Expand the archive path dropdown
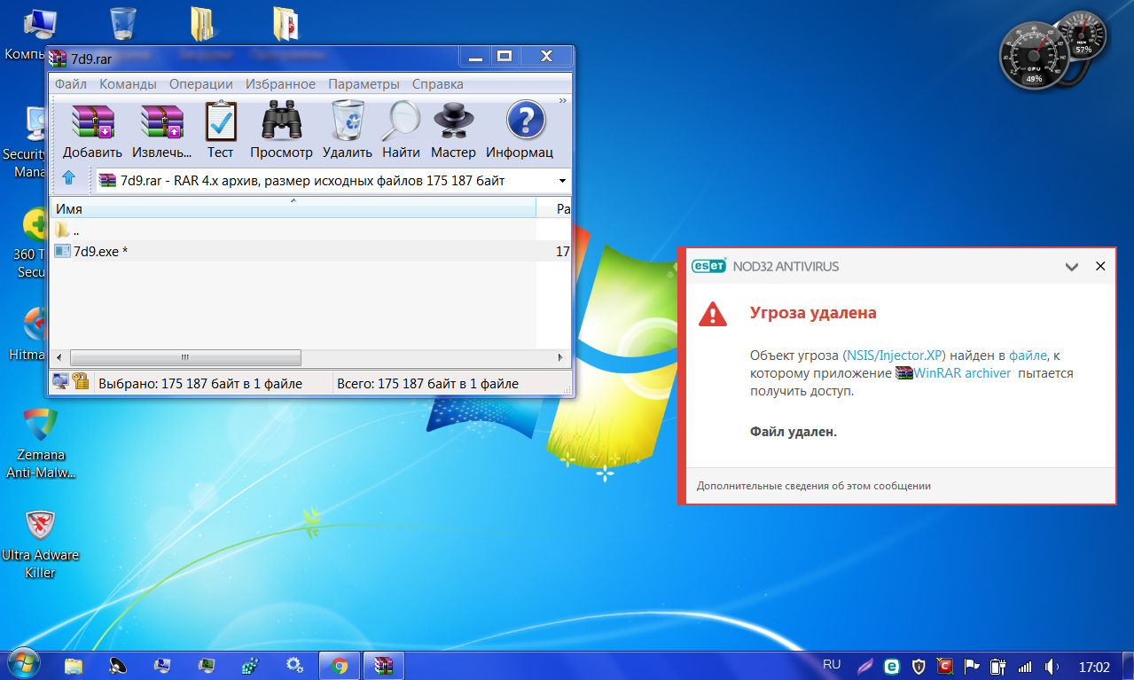This screenshot has width=1134, height=680. pyautogui.click(x=560, y=181)
